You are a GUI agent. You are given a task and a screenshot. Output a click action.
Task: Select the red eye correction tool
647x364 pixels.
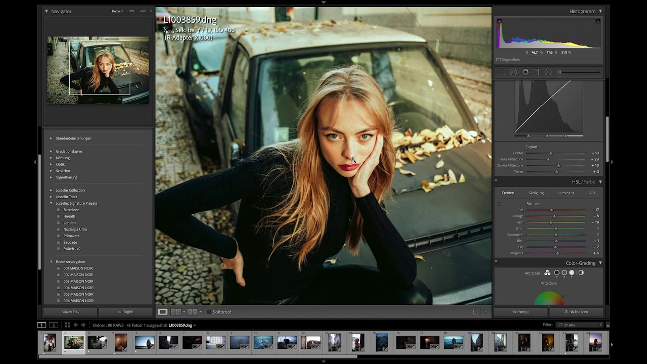[525, 72]
